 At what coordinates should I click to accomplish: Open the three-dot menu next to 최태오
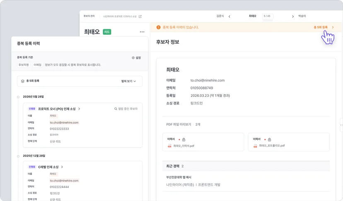point(142,32)
